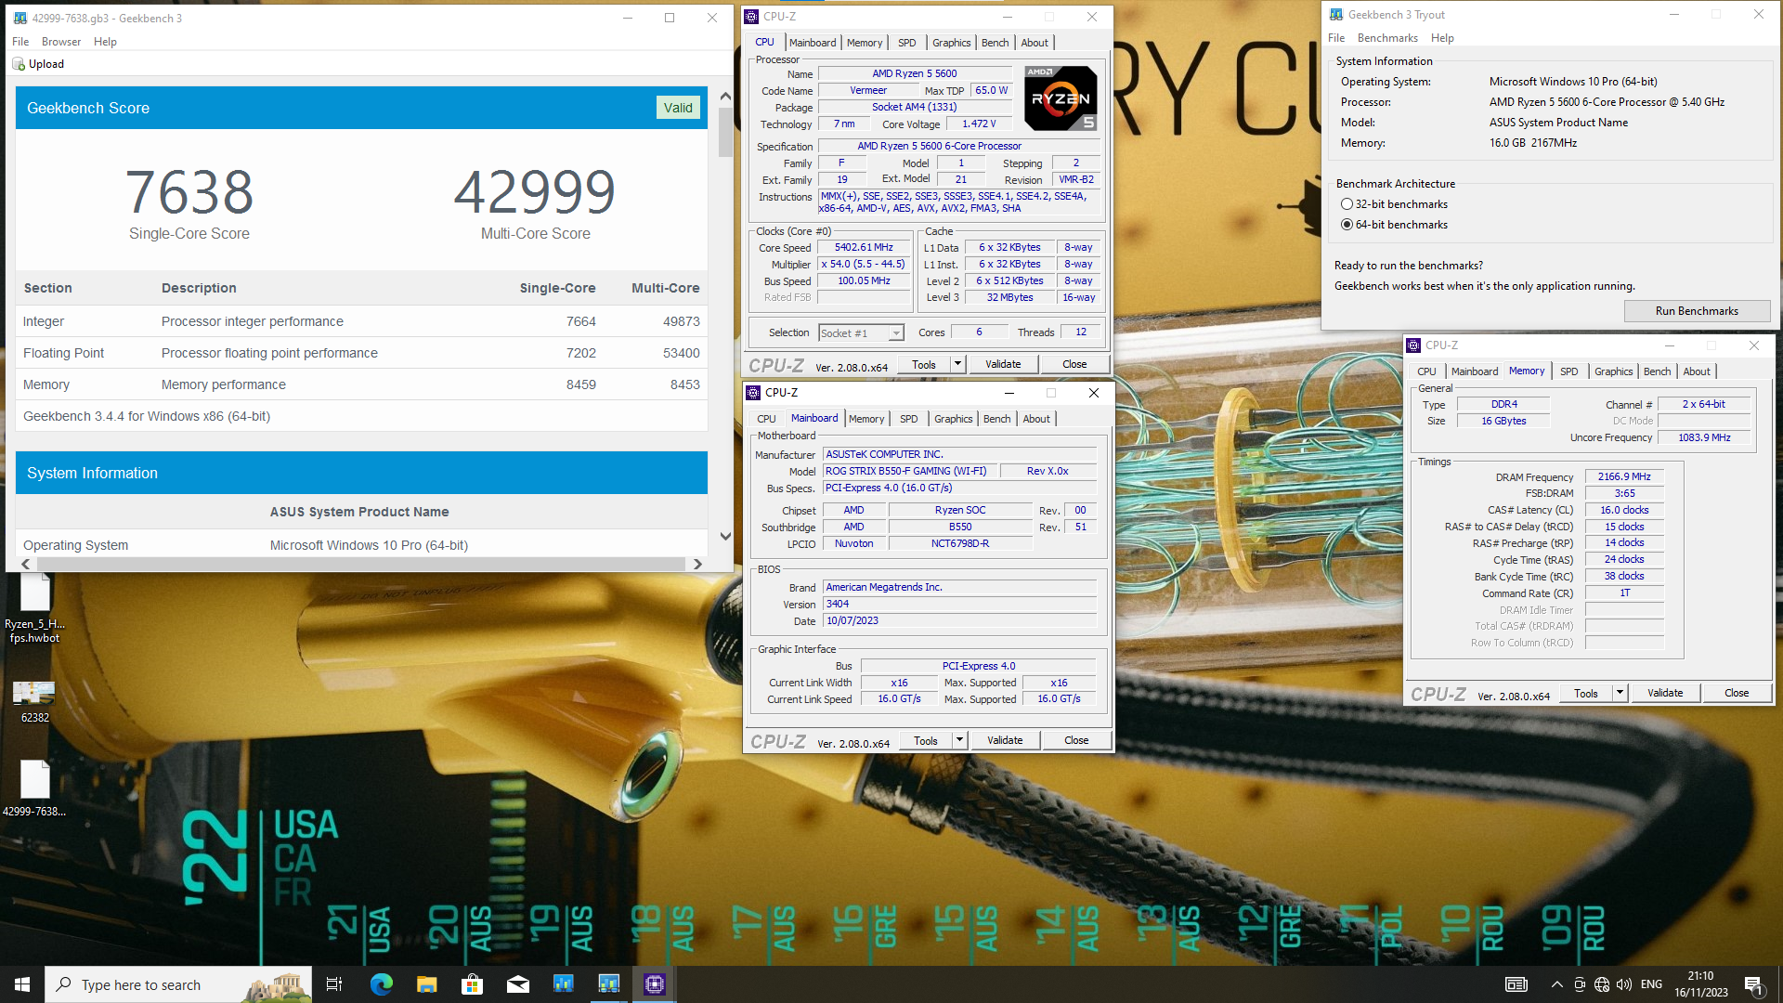Click Core Speed 5402.61 MHz field

pos(864,248)
